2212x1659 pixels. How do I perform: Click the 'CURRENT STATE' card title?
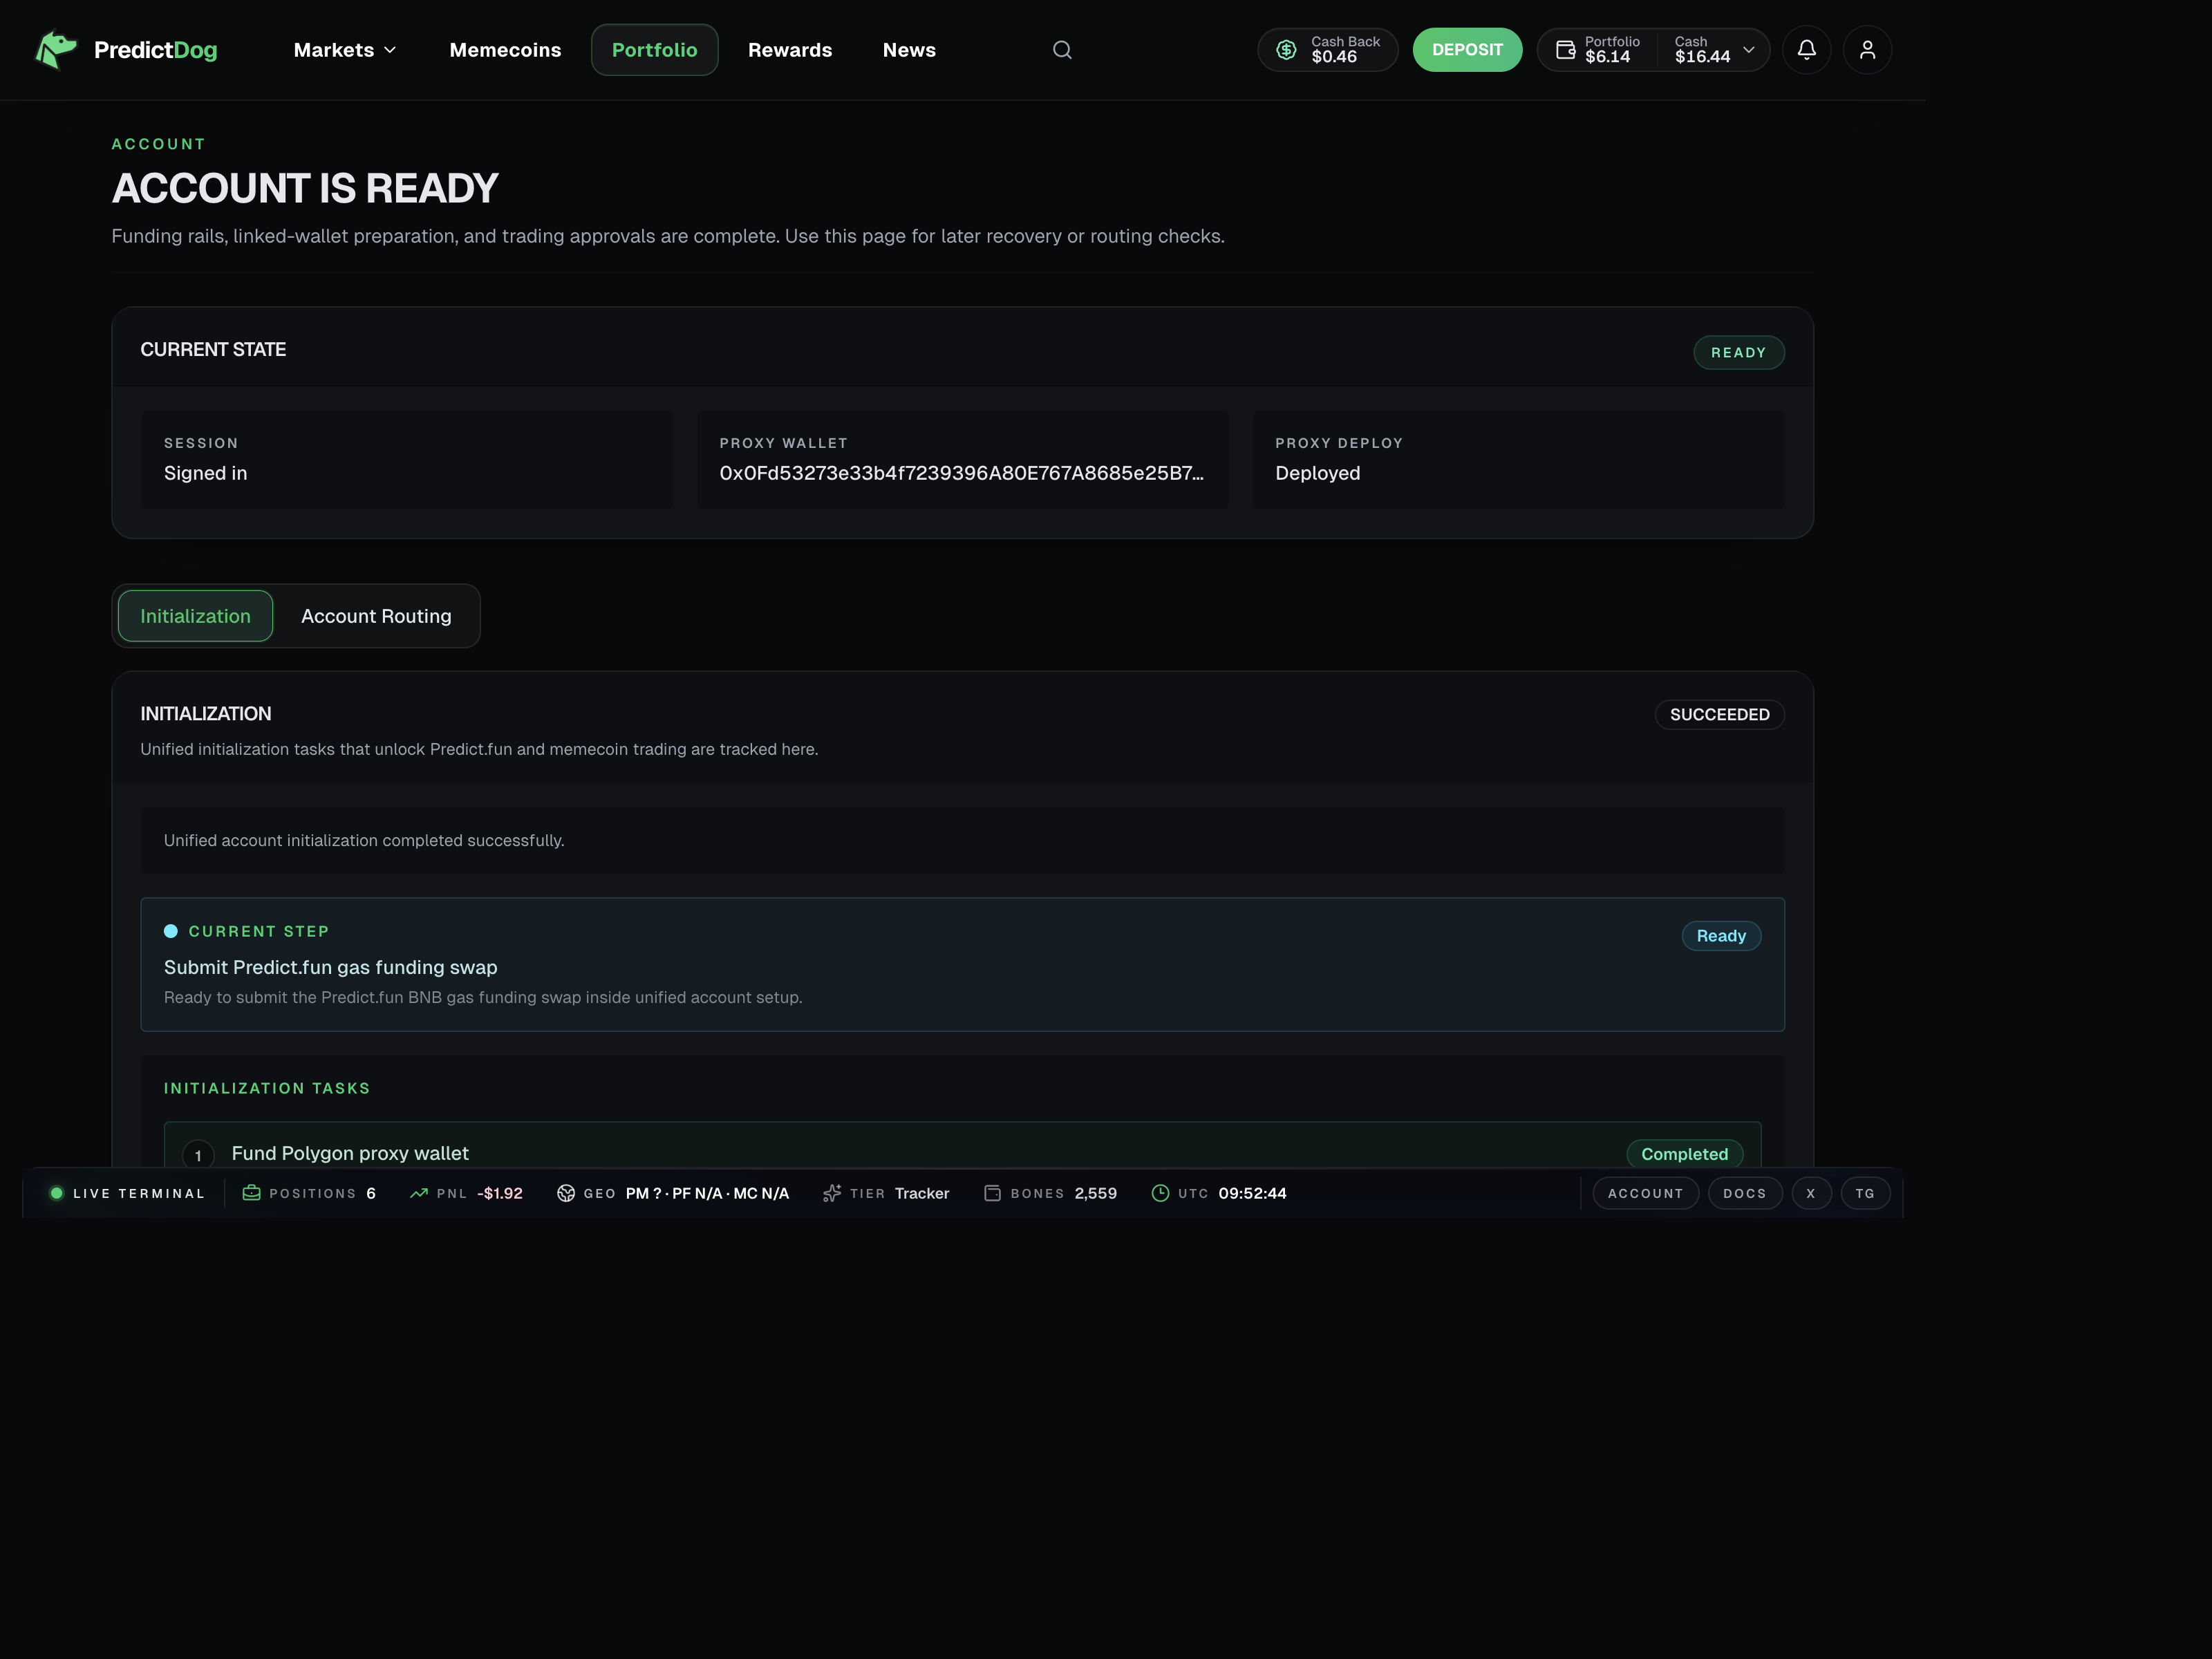(213, 349)
